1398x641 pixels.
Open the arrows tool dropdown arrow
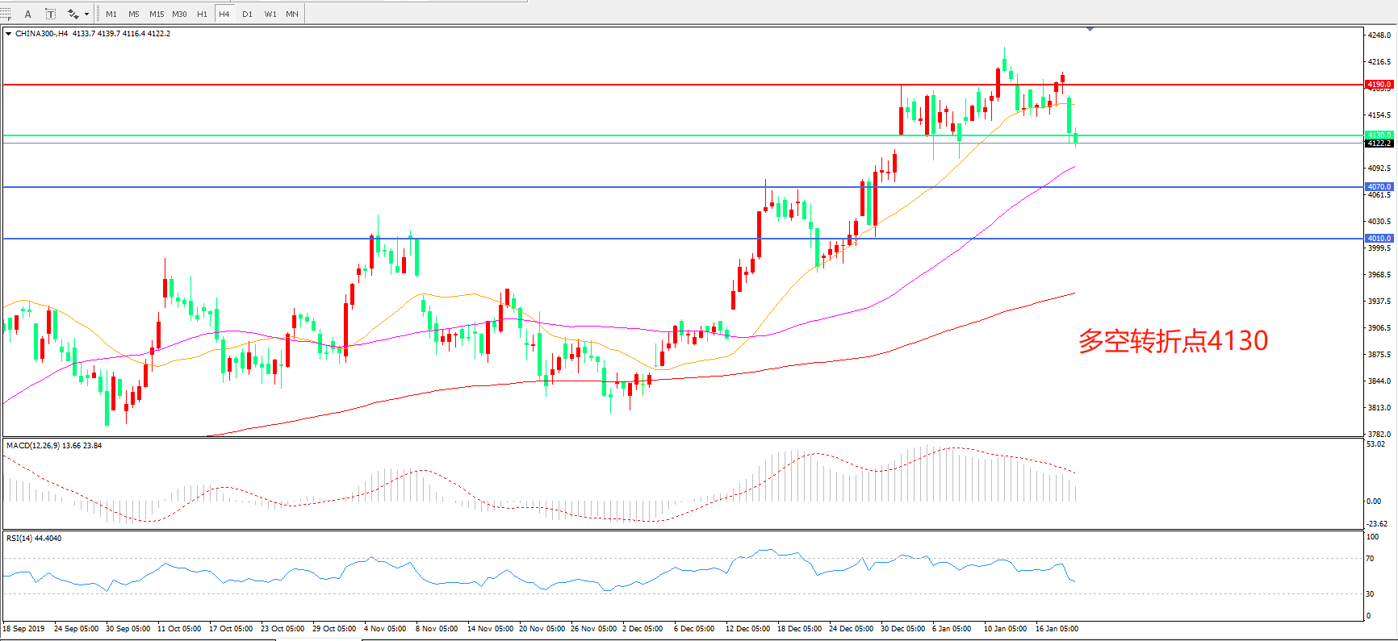point(86,14)
